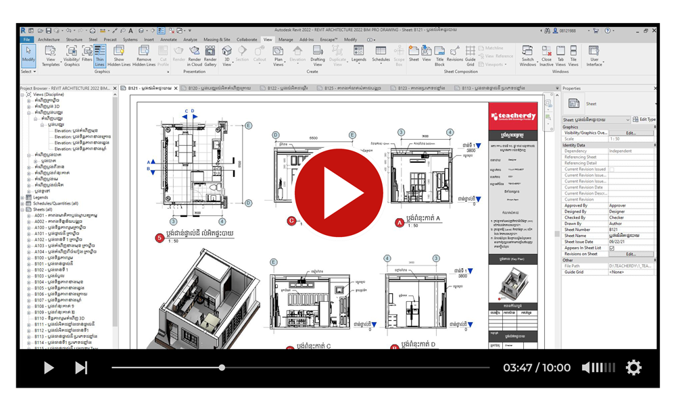This screenshot has width=676, height=412.
Task: Expand the Legends node in Project Browser
Action: (x=22, y=197)
